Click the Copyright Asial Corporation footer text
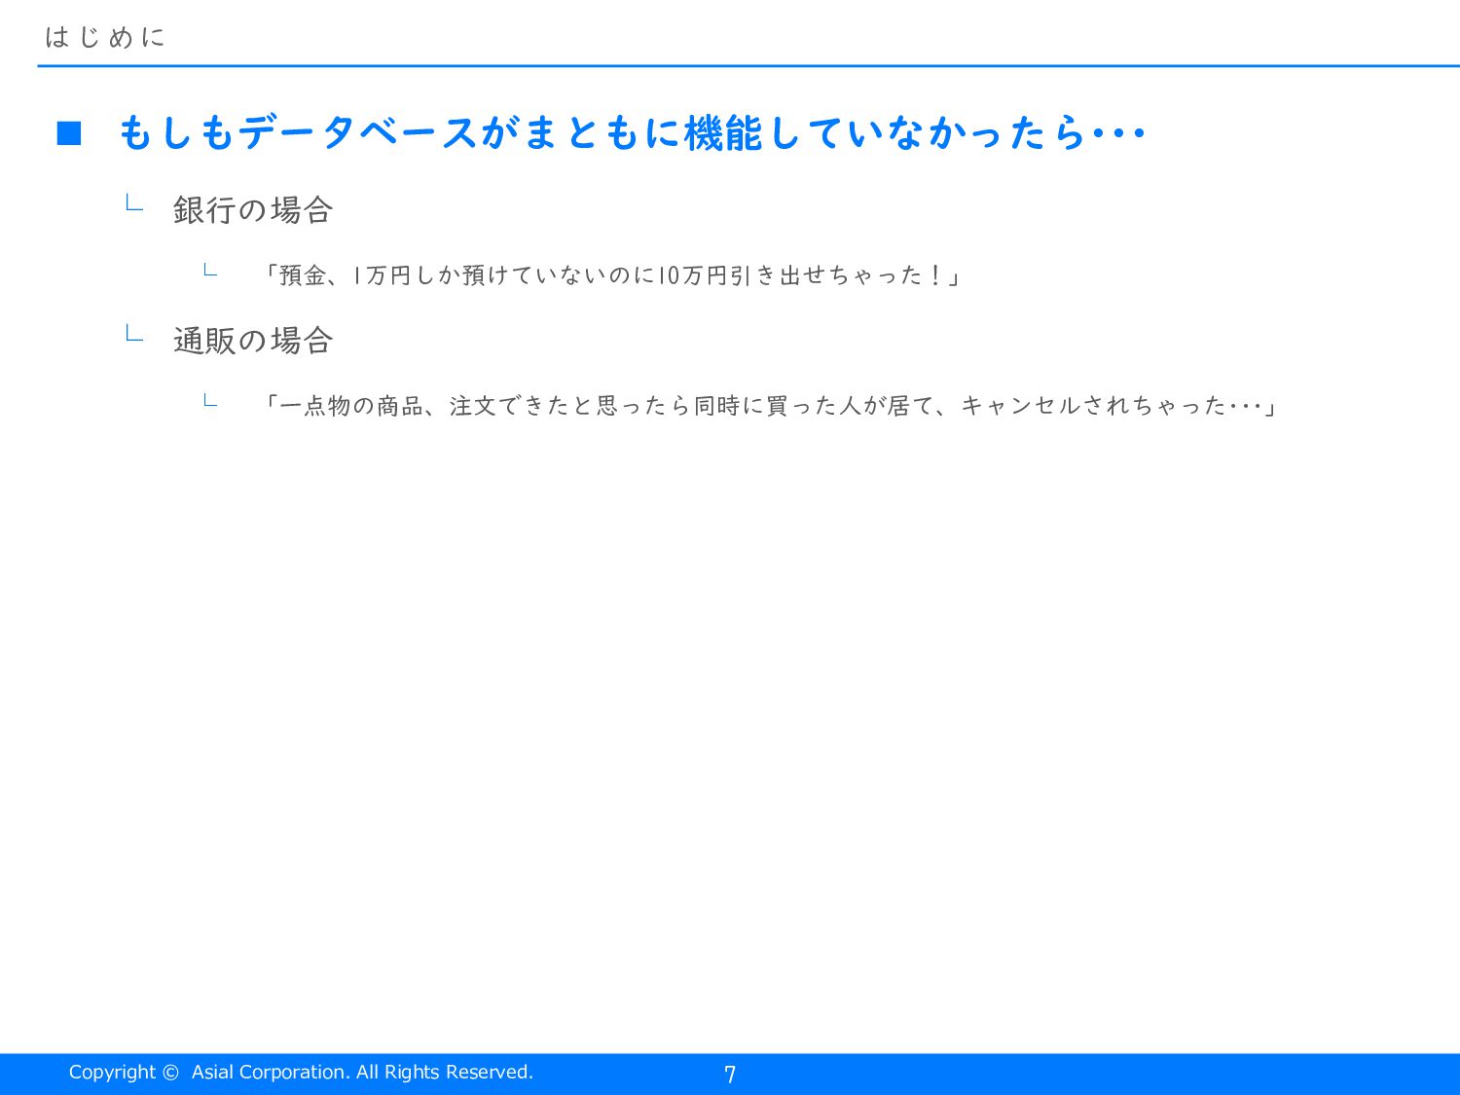The image size is (1460, 1095). pos(301,1072)
